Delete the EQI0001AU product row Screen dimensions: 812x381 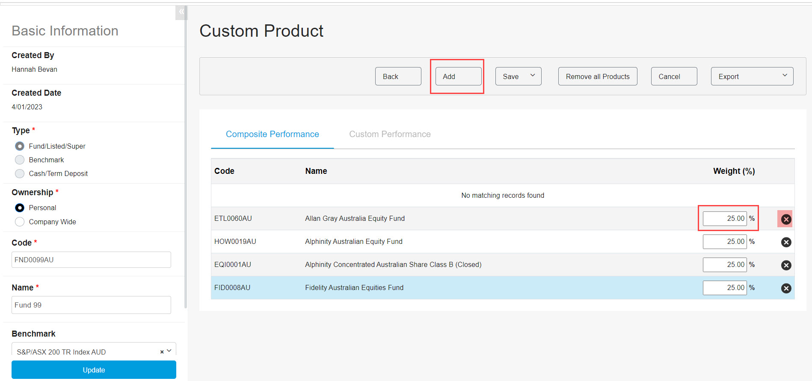click(x=786, y=265)
